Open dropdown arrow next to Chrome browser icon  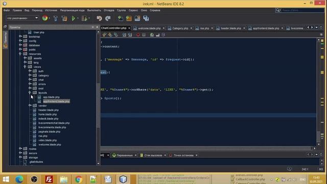click(x=49, y=18)
